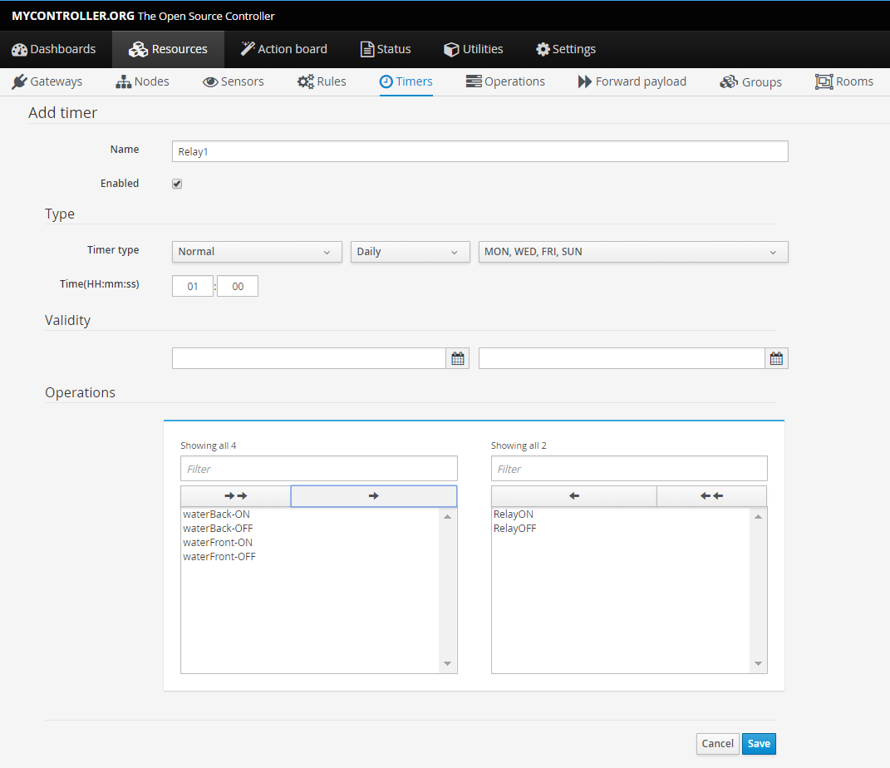The height and width of the screenshot is (768, 890).
Task: Open the Gateways plug icon tab
Action: click(47, 81)
